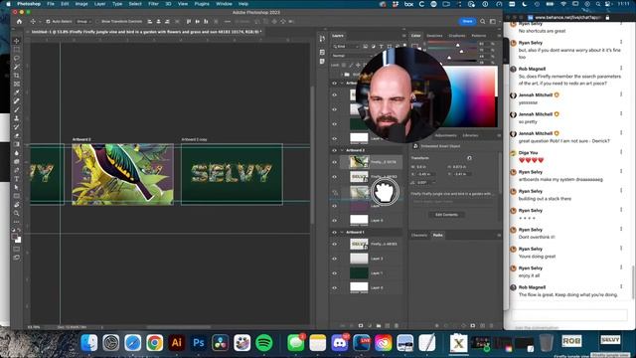Click the bird image on Artboard 2 canvas
This screenshot has width=636, height=358.
pyautogui.click(x=122, y=174)
